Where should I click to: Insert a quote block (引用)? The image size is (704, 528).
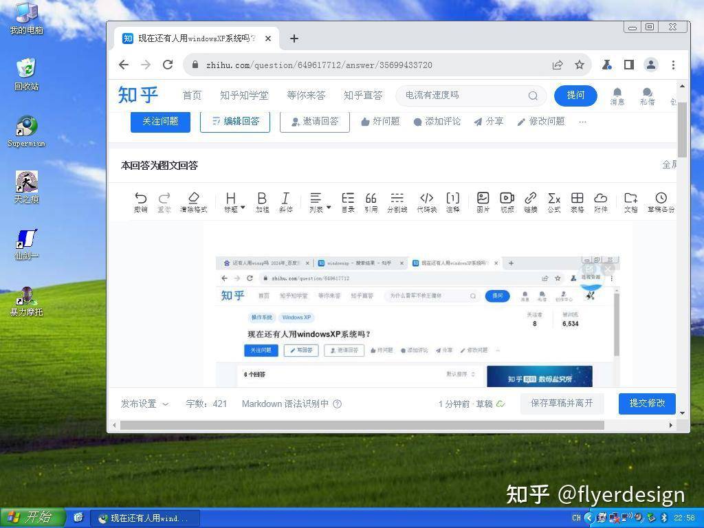click(371, 202)
